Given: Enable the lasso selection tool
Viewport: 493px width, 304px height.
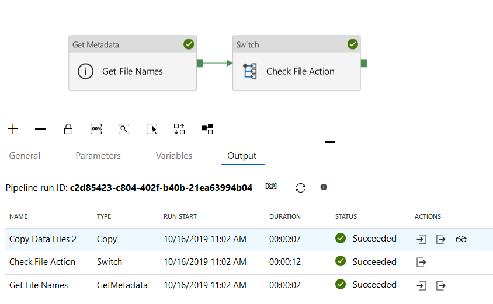Looking at the screenshot, I should click(152, 129).
